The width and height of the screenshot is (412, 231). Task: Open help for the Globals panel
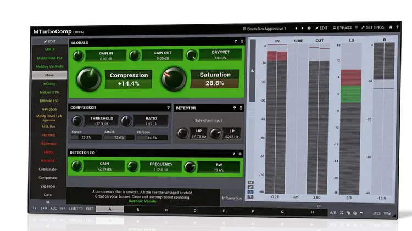tap(235, 42)
